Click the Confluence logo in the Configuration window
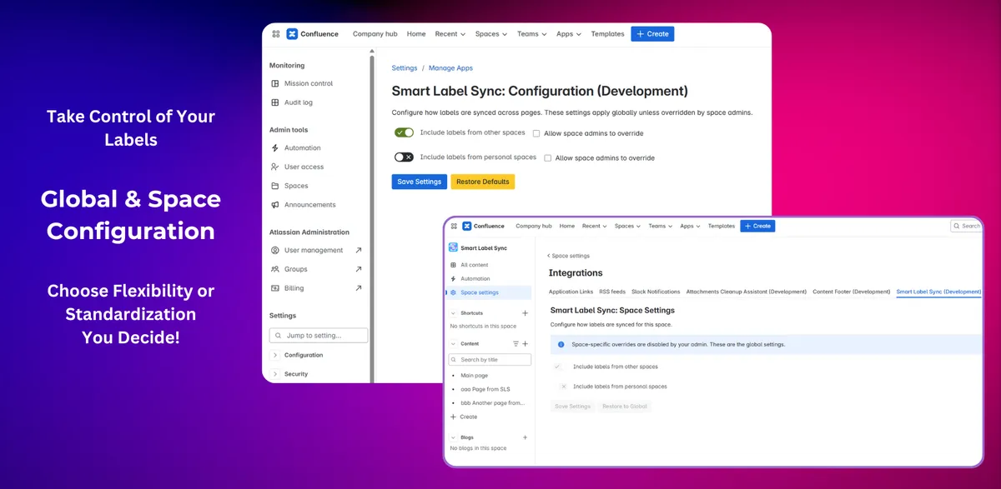Image resolution: width=1001 pixels, height=489 pixels. click(x=292, y=34)
